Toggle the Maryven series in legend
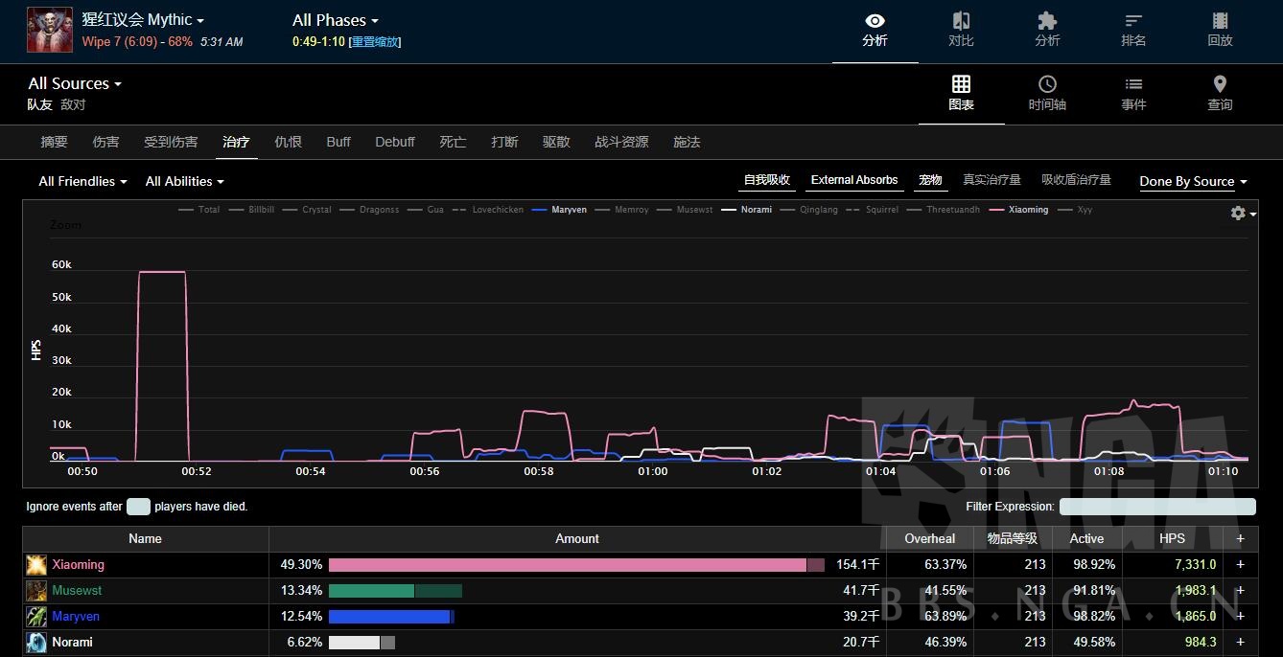The width and height of the screenshot is (1283, 657). 558,210
